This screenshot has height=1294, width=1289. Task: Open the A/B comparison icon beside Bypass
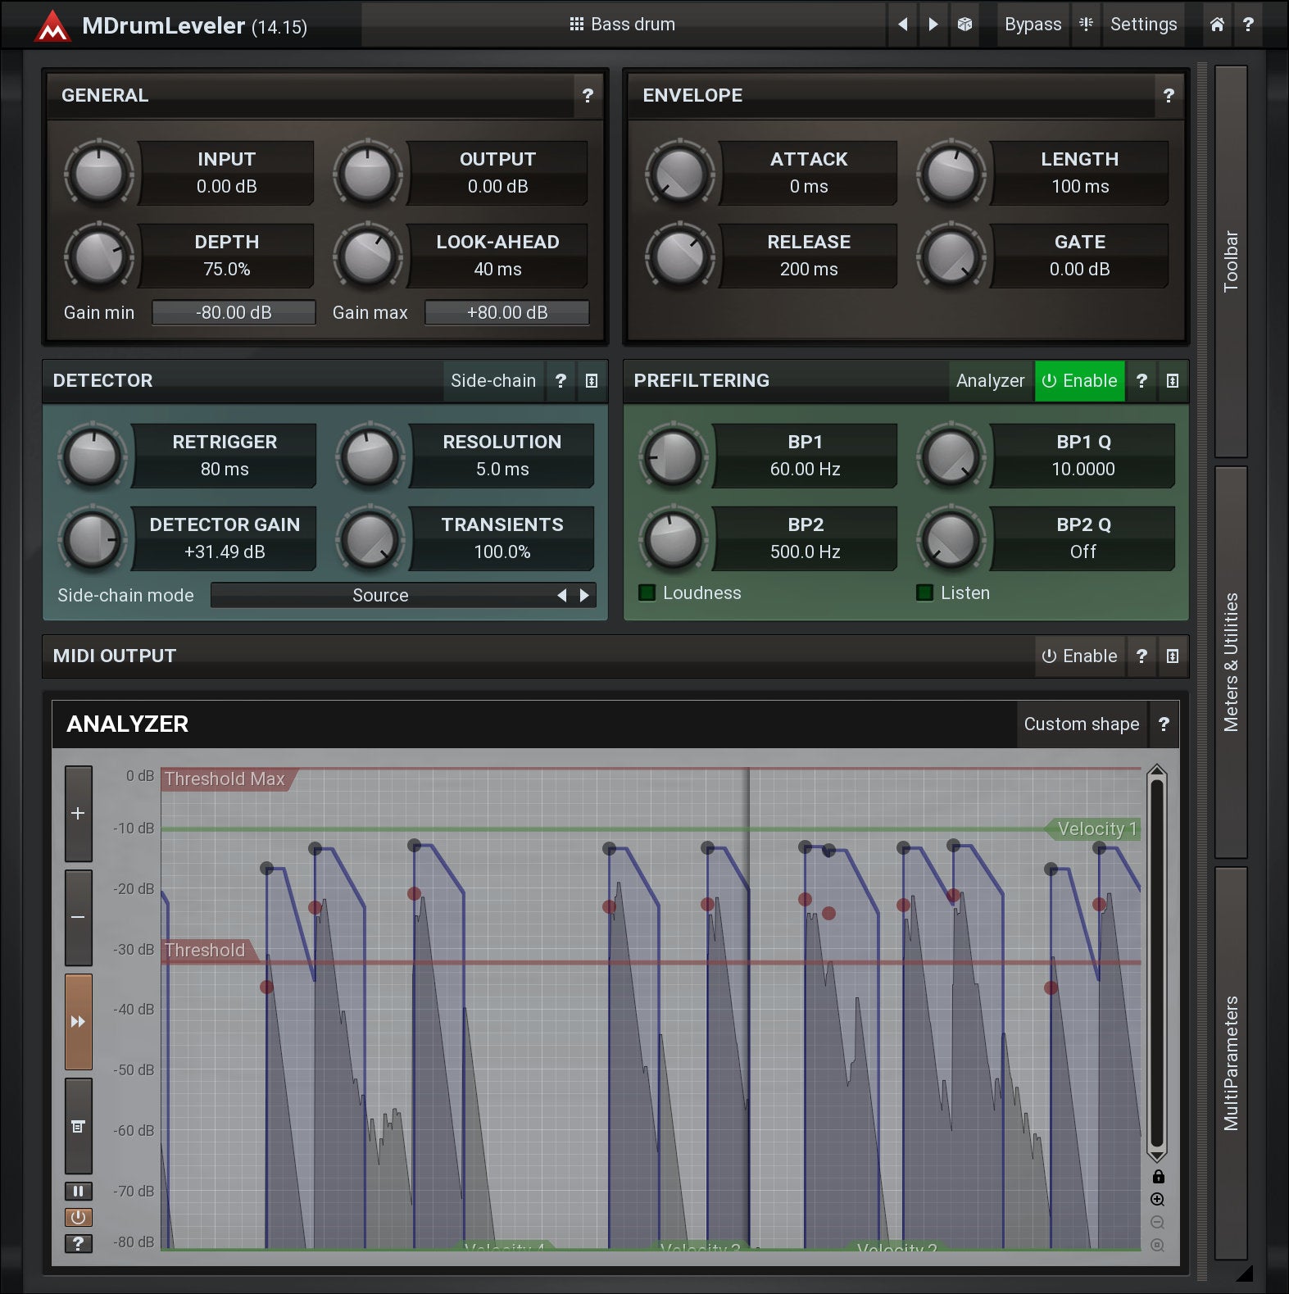pyautogui.click(x=1086, y=25)
